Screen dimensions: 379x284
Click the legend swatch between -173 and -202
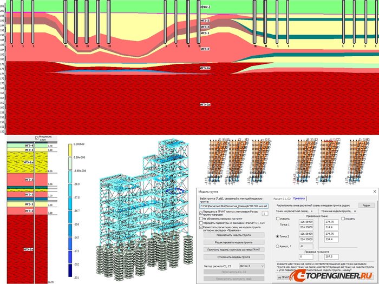coord(70,257)
